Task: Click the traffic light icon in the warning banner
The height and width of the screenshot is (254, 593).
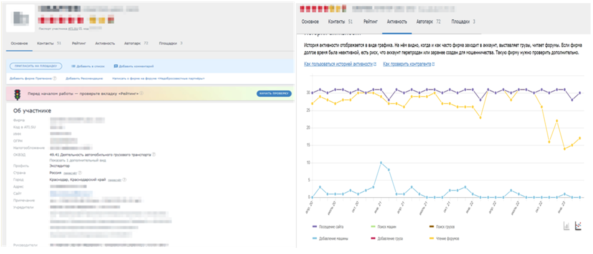Action: (18, 93)
